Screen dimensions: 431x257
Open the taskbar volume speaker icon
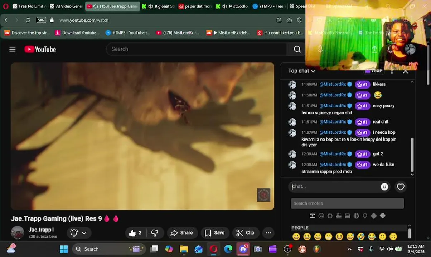click(x=389, y=249)
